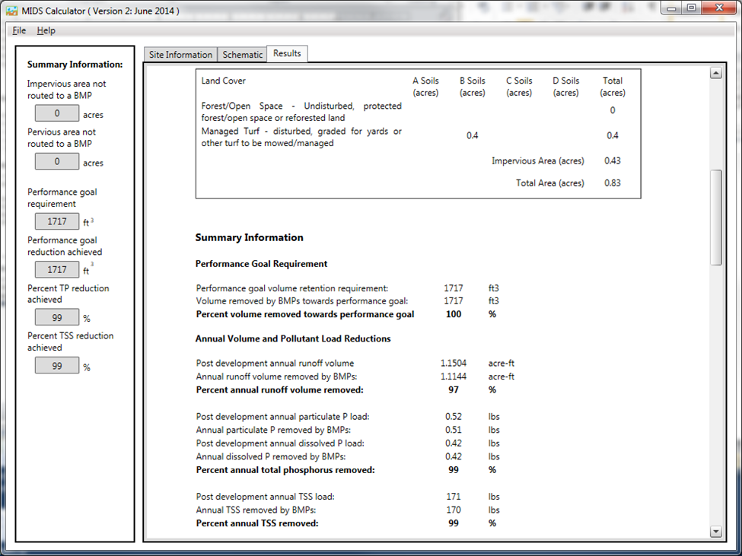Minimize the MIDS Calculator window

tap(670, 8)
